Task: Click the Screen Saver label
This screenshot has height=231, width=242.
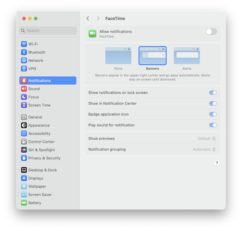Action: [x=40, y=194]
